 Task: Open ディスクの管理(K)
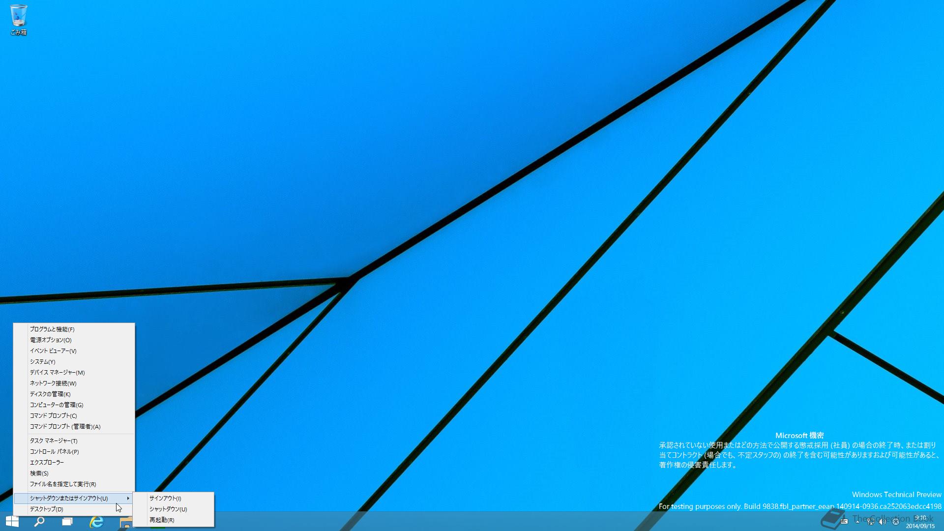(x=74, y=394)
